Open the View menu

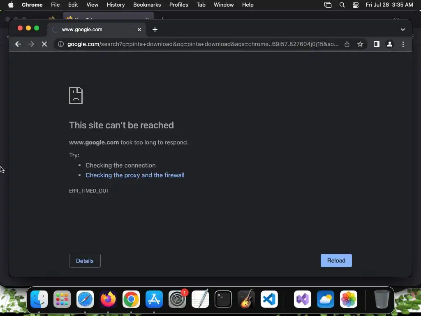tap(93, 5)
